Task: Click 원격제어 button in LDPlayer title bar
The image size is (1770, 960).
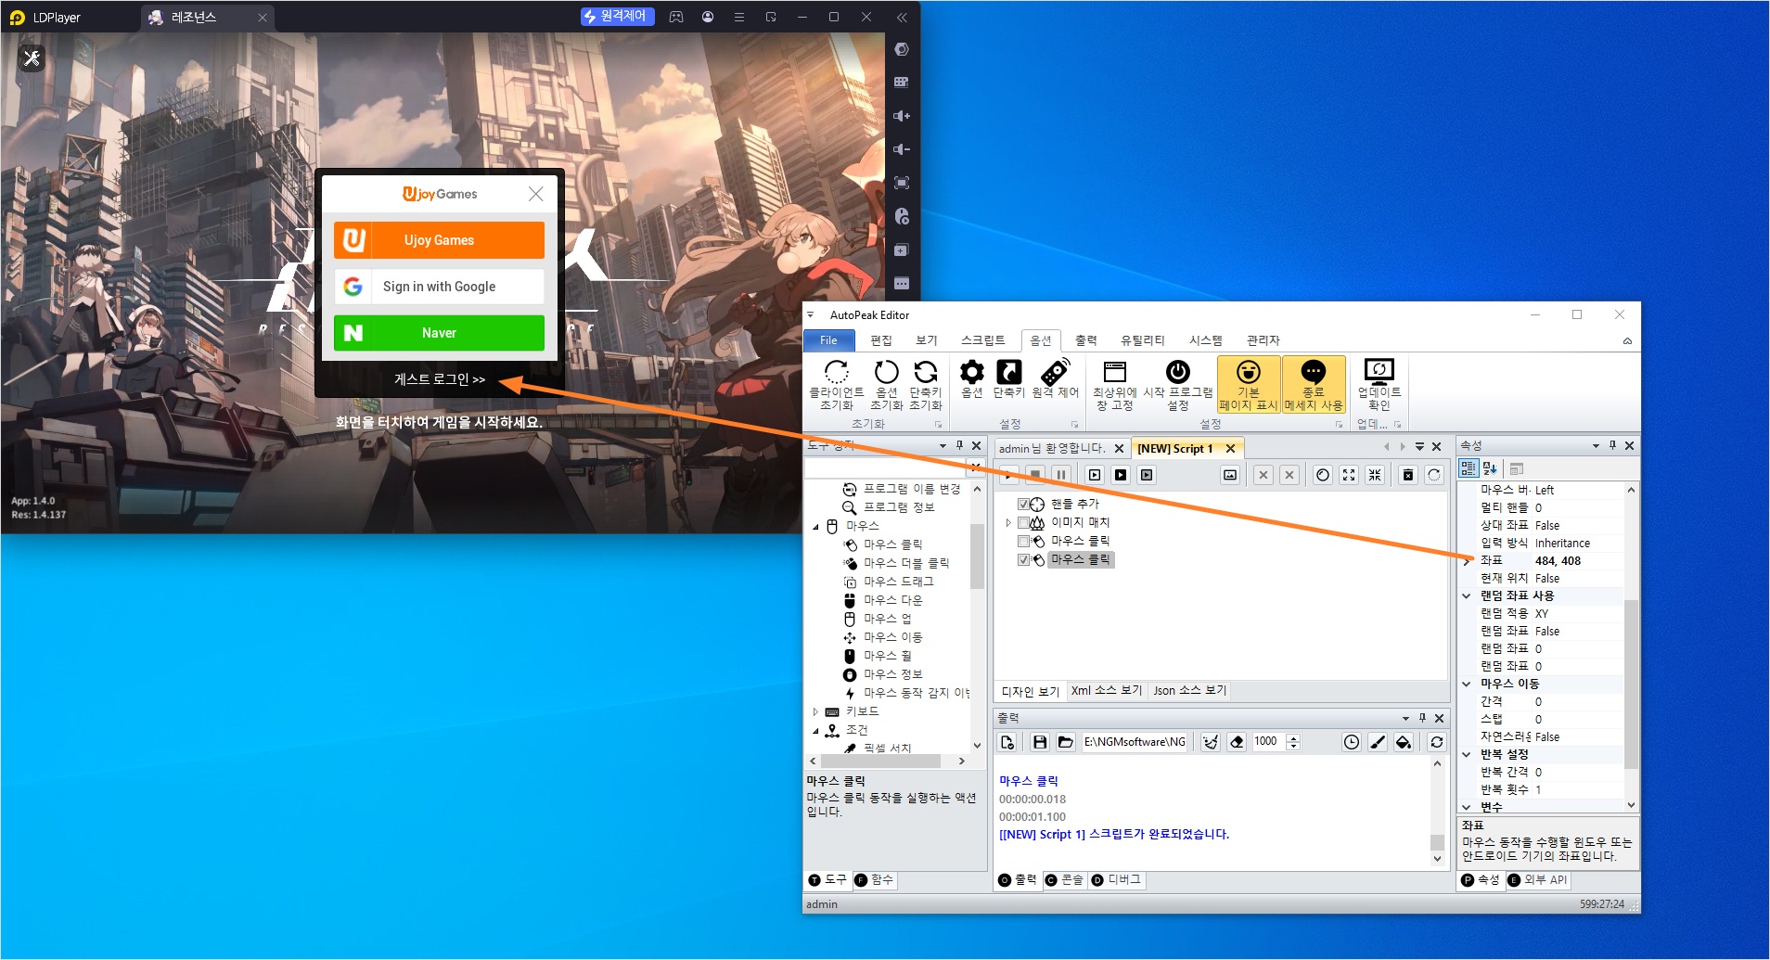Action: click(617, 17)
